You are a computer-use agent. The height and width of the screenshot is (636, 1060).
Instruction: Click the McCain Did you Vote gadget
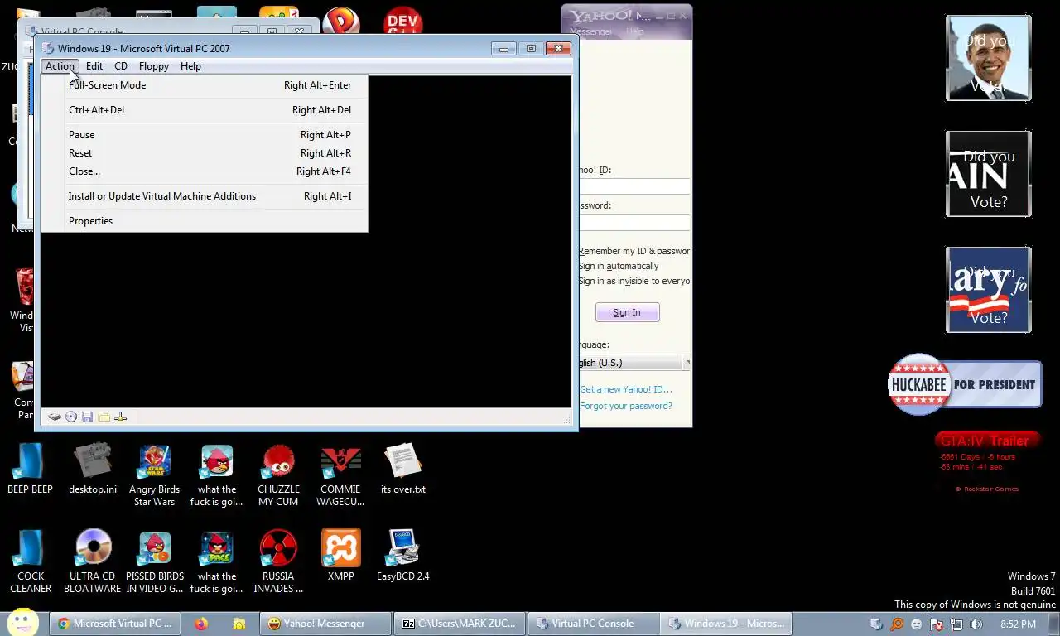[989, 174]
